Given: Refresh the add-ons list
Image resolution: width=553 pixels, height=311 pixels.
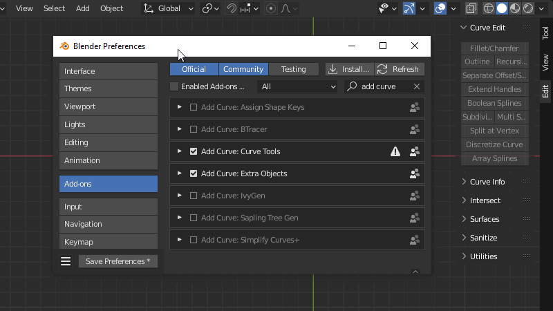Looking at the screenshot, I should tap(400, 69).
